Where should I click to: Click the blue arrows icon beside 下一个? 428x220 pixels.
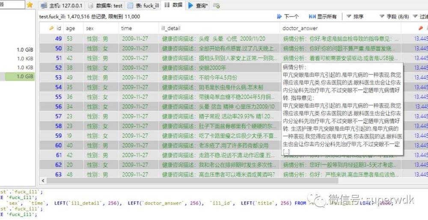(279, 17)
